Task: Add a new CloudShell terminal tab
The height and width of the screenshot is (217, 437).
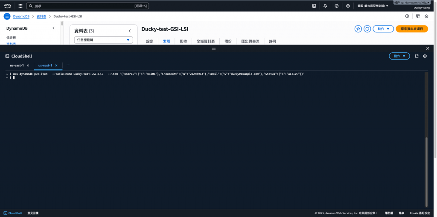Action: 68,65
